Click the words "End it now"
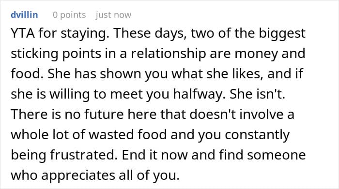339x189 pixels. click(x=154, y=155)
